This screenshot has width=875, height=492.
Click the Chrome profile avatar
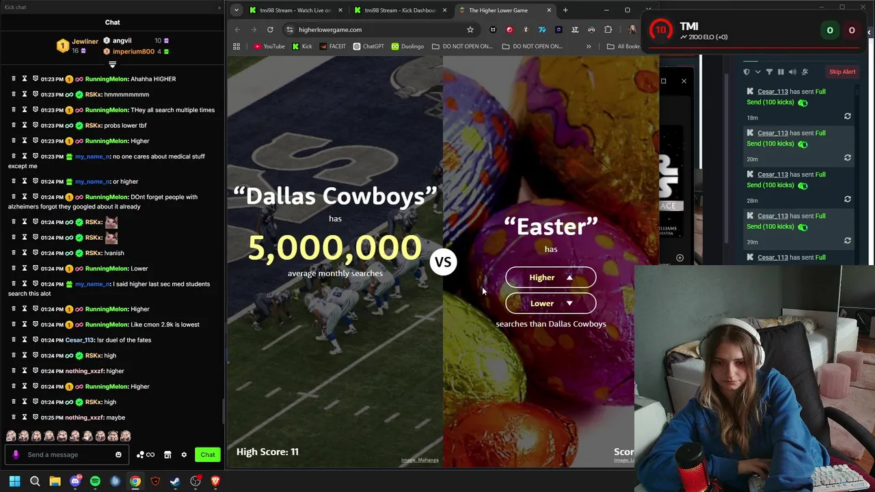632,29
